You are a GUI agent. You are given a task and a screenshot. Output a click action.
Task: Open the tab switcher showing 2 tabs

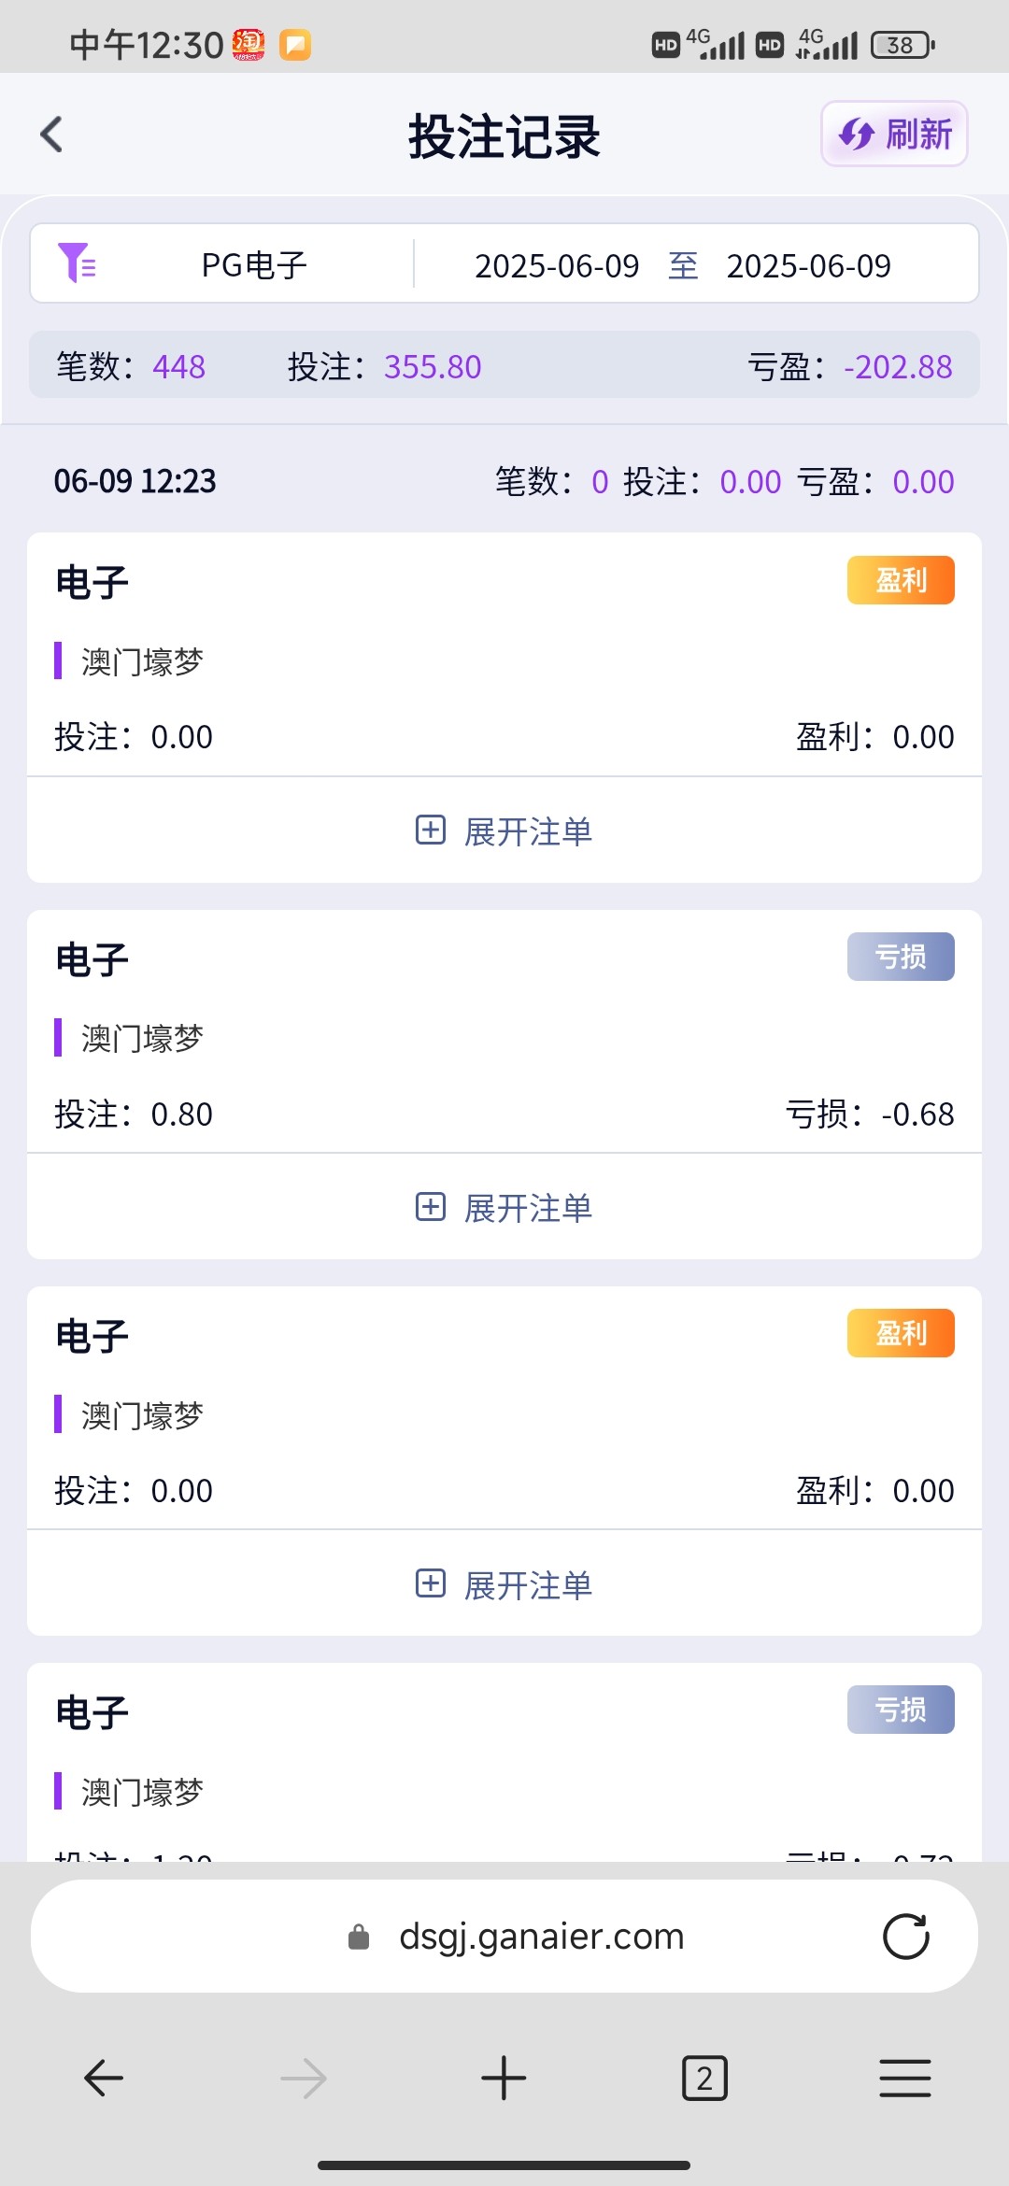point(704,2079)
